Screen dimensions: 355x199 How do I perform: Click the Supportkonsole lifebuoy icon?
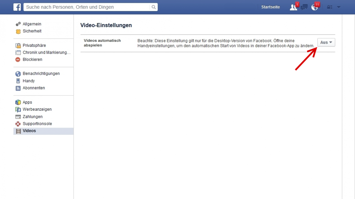18,124
